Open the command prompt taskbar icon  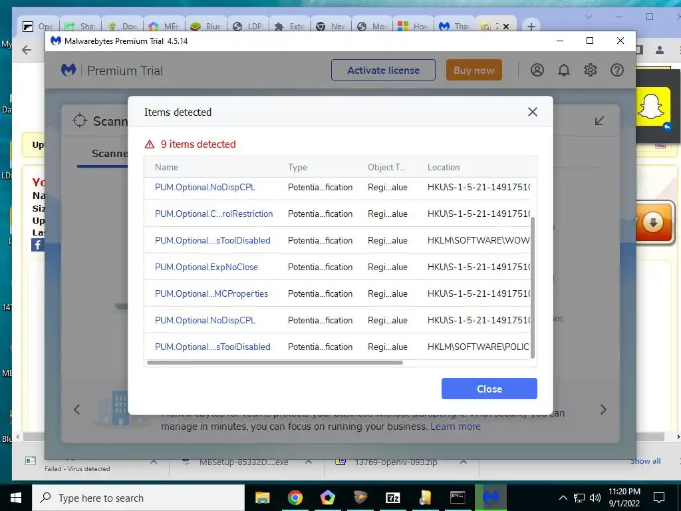458,498
